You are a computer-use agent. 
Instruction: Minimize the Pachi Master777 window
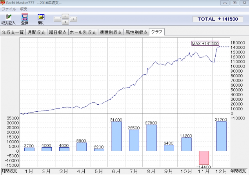pos(225,3)
